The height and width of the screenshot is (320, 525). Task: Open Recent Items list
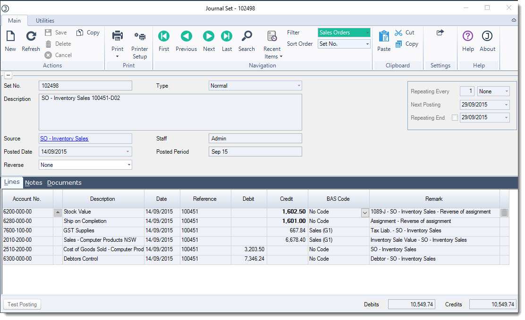[x=272, y=45]
